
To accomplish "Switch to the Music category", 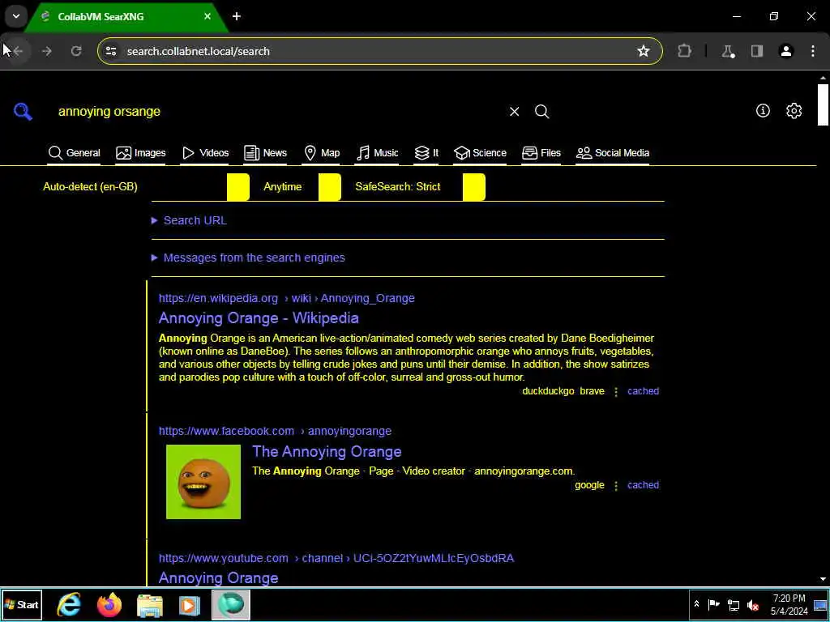I will pos(377,153).
